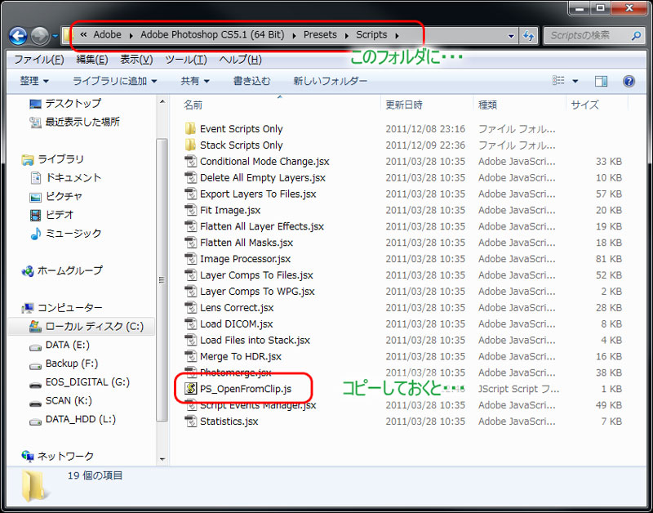Click Flatten All Layer Effects.jsx file icon
Viewport: 653px width, 513px height.
coord(190,226)
